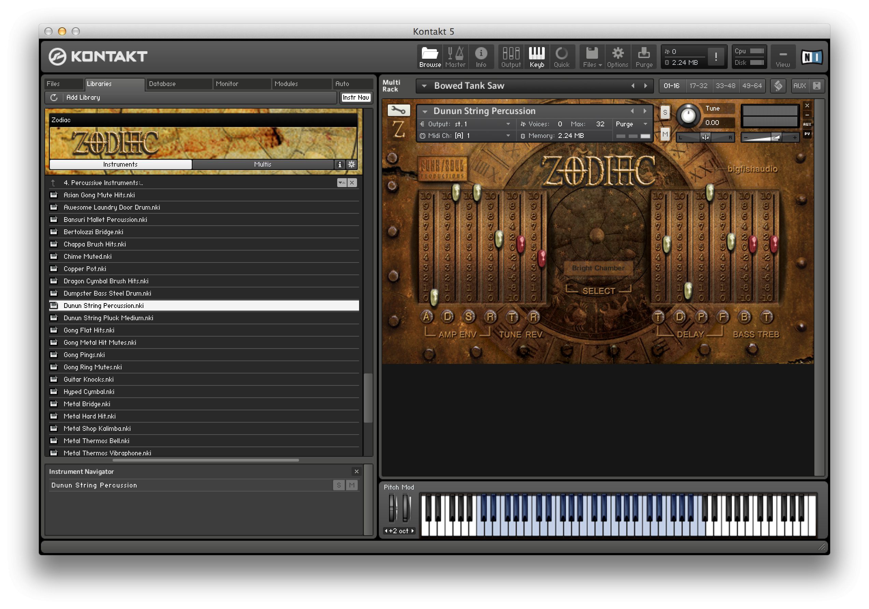
Task: Click the SELECT reverb button
Action: point(598,291)
